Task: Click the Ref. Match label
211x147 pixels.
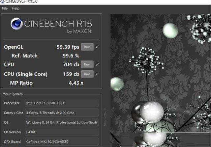Action: click(x=24, y=56)
